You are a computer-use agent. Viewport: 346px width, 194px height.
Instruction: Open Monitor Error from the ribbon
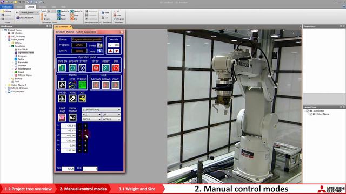pyautogui.click(x=117, y=15)
